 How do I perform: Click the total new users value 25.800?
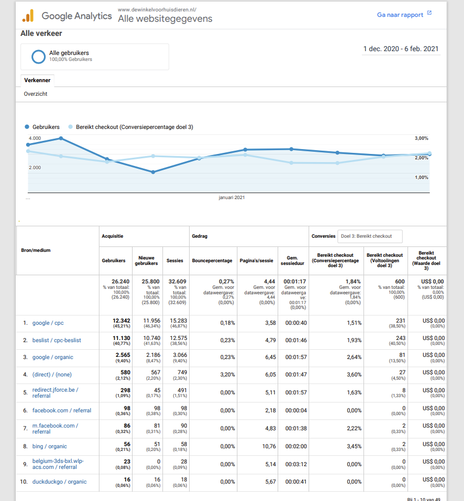coord(151,281)
